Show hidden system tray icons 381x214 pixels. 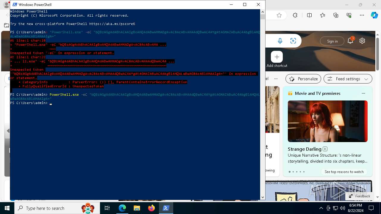(321, 208)
